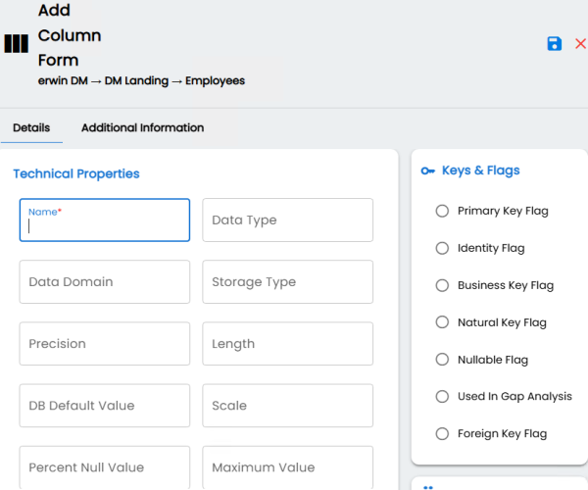Image resolution: width=588 pixels, height=490 pixels.
Task: Select the Foreign Key Flag option
Action: 442,433
